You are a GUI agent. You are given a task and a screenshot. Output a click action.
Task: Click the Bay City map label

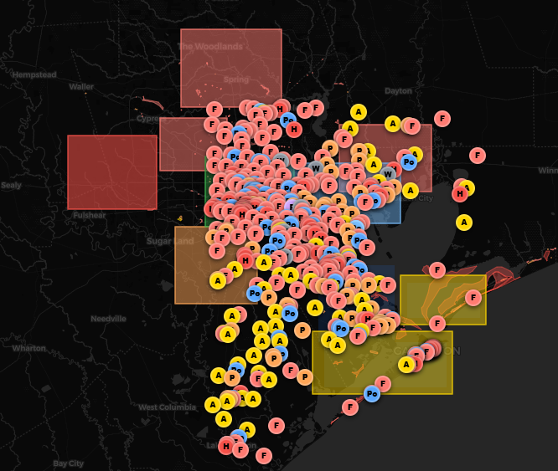click(68, 463)
